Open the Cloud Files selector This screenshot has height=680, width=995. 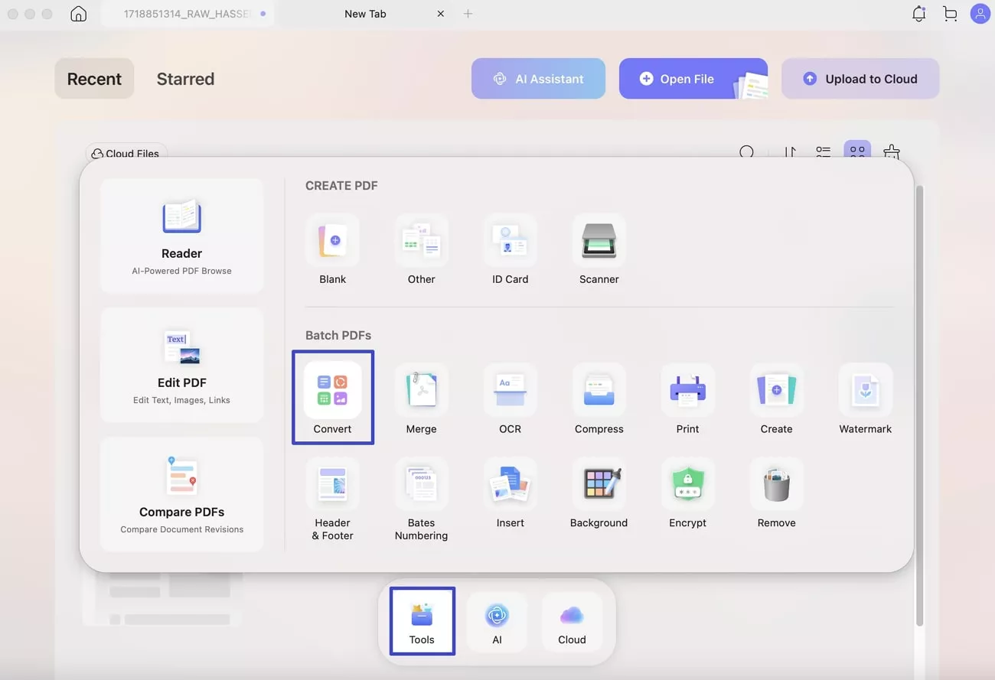[x=126, y=153]
